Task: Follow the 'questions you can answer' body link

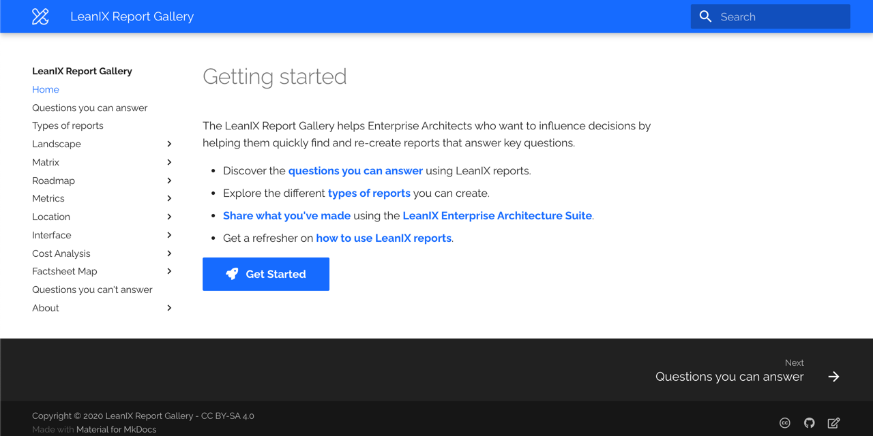Action: coord(355,170)
